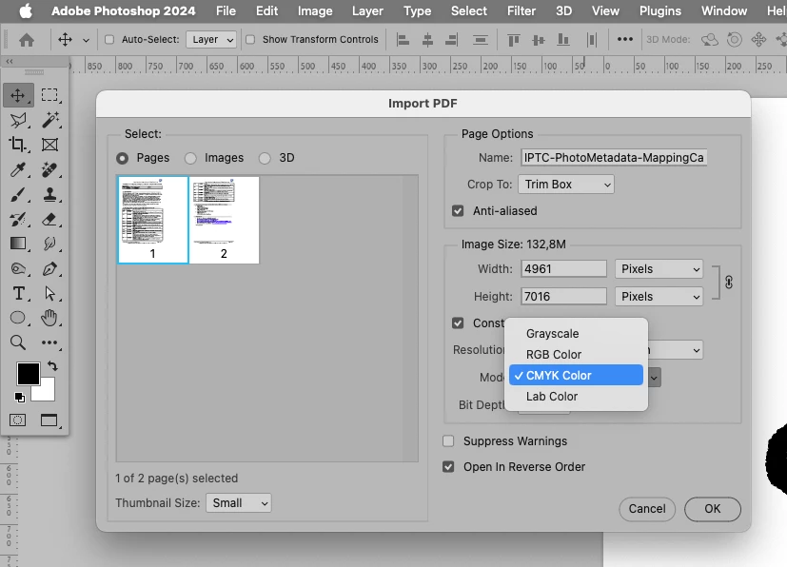Image resolution: width=787 pixels, height=567 pixels.
Task: Select the History Brush tool
Action: pos(18,219)
